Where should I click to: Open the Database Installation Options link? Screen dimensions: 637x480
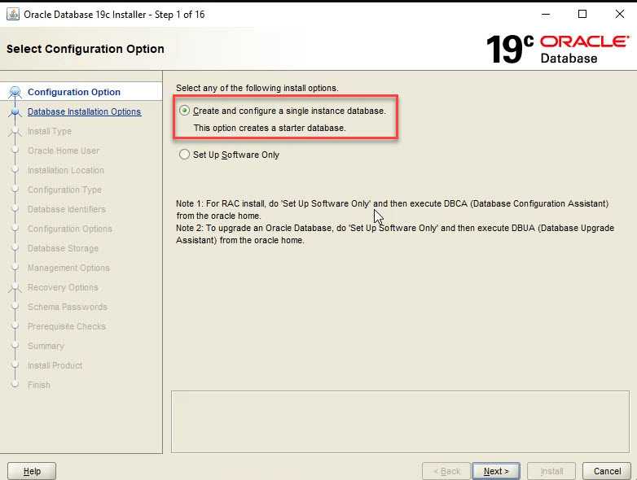pyautogui.click(x=84, y=112)
